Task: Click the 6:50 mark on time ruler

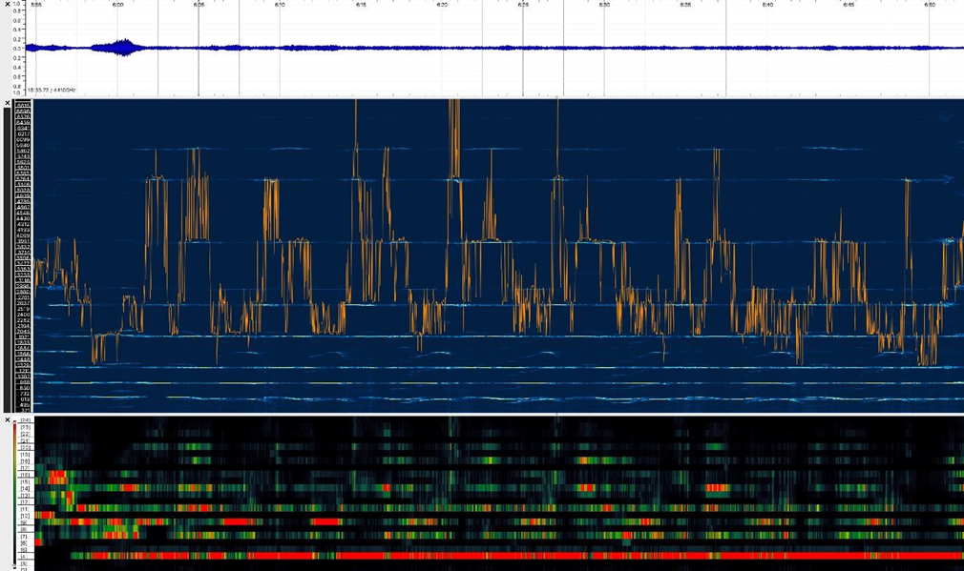Action: point(930,5)
